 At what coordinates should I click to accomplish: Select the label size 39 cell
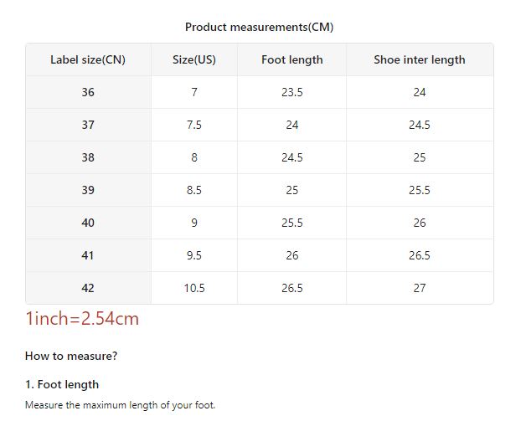coord(88,190)
